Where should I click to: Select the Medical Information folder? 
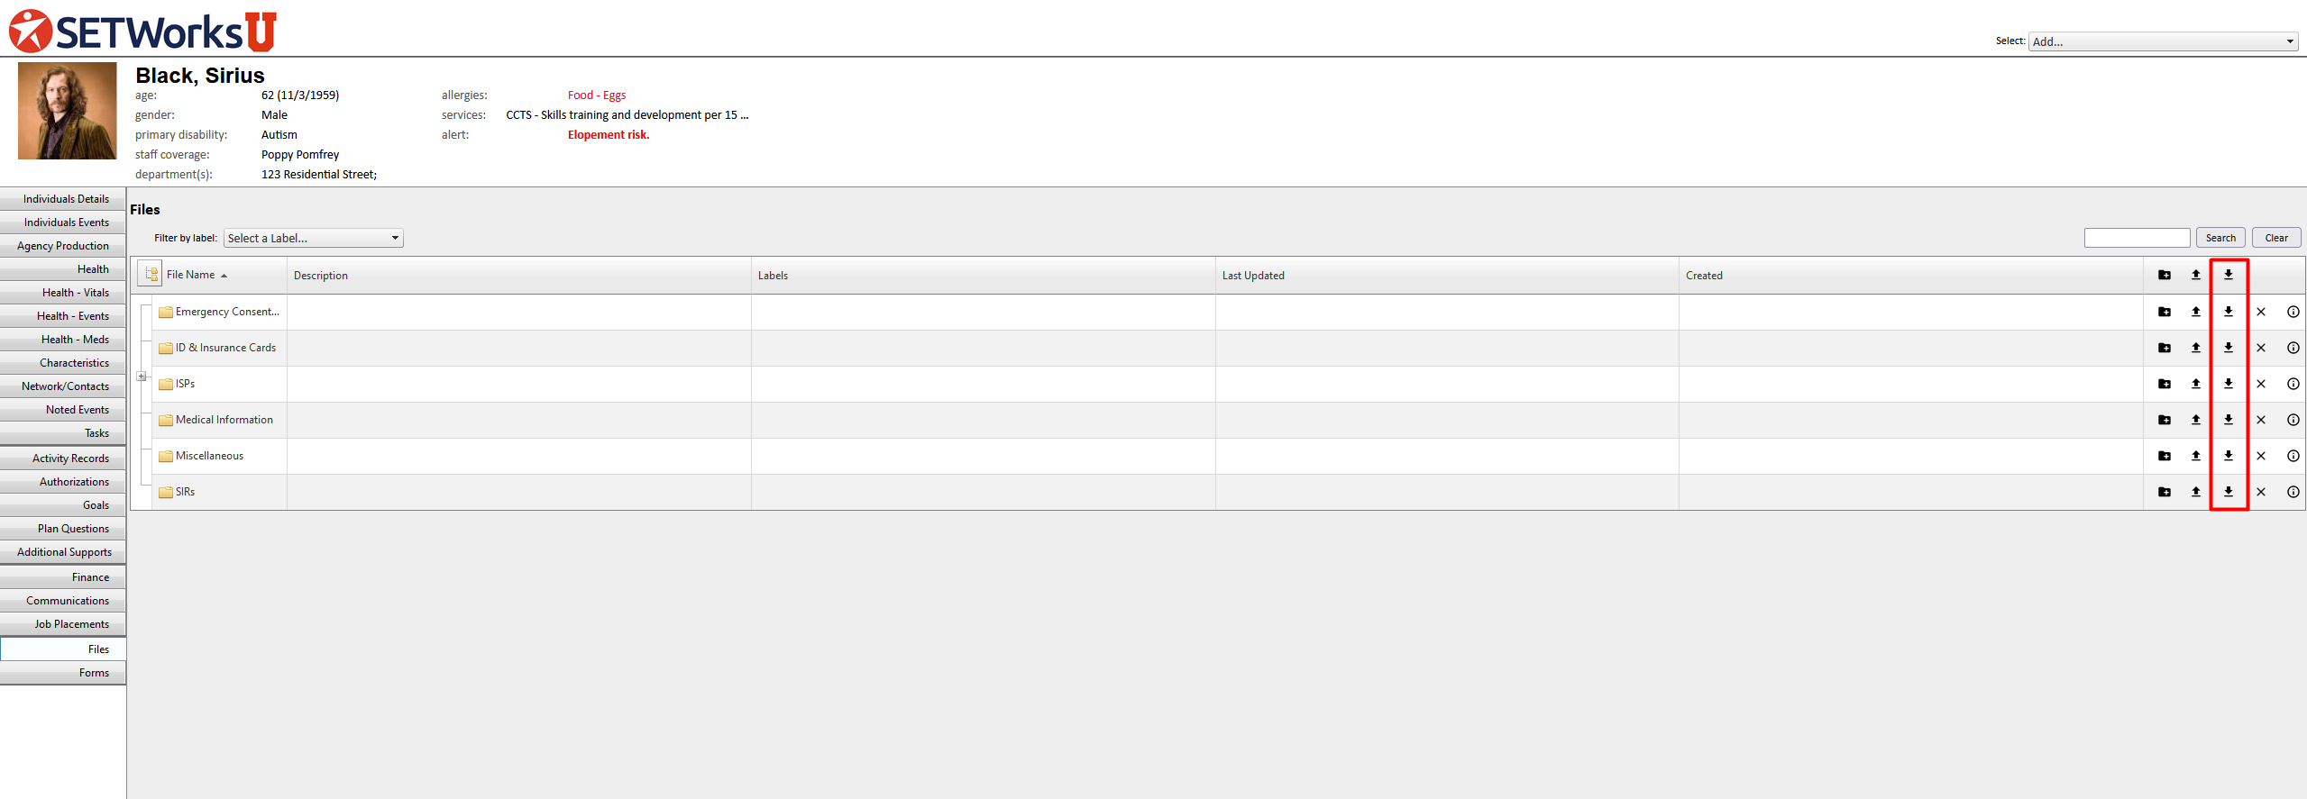[x=224, y=420]
